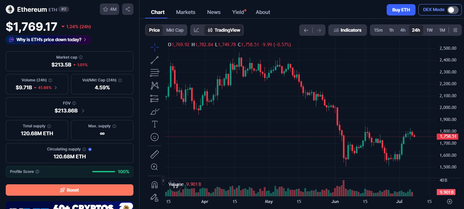
Task: Select Mkt Cap chart mode
Action: coord(175,30)
